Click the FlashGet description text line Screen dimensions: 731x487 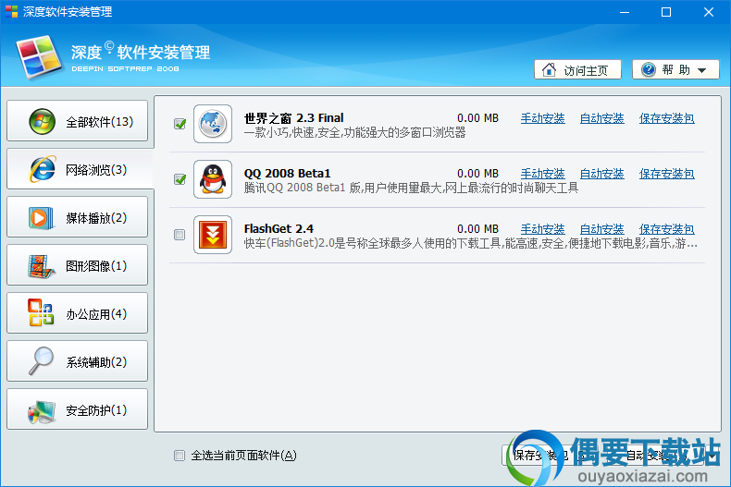click(x=471, y=243)
